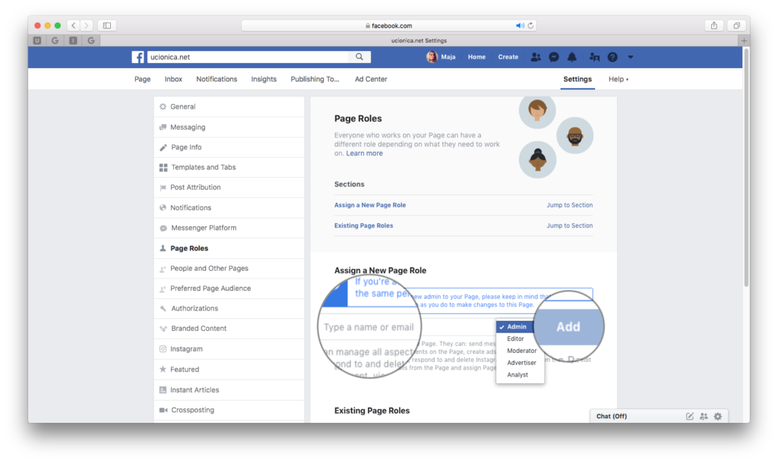Pick the Analyst role option
Image resolution: width=778 pixels, height=463 pixels.
click(x=517, y=375)
